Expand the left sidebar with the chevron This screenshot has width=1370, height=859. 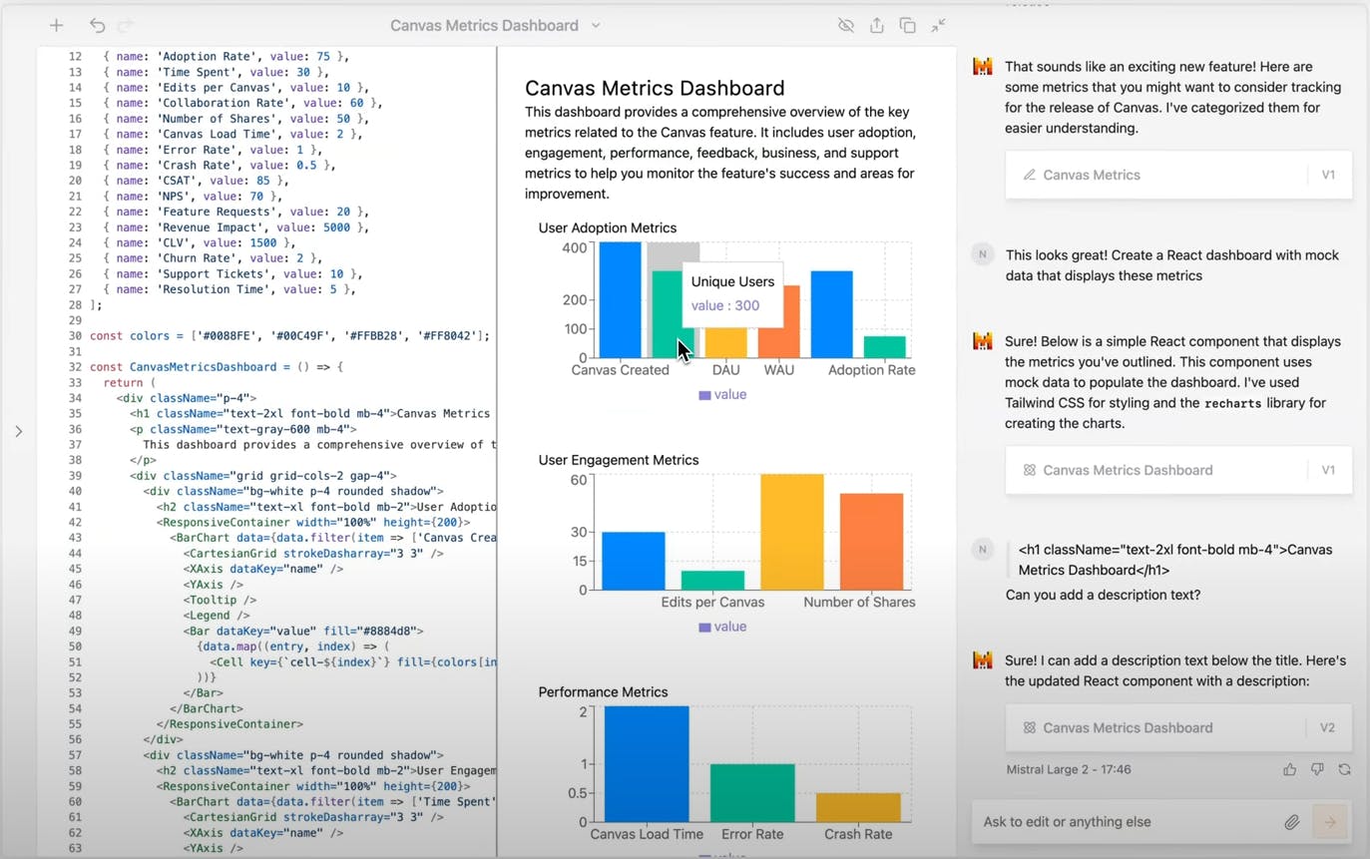[18, 431]
